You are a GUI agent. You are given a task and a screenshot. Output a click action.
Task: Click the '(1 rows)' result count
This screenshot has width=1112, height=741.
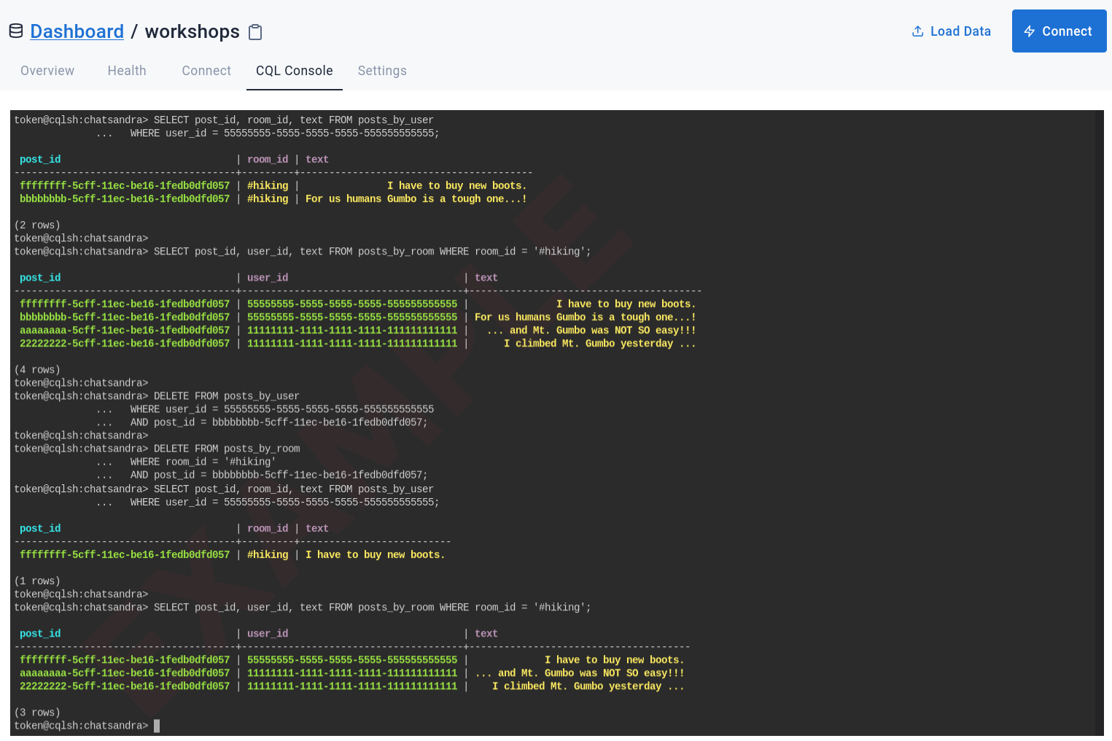37,581
